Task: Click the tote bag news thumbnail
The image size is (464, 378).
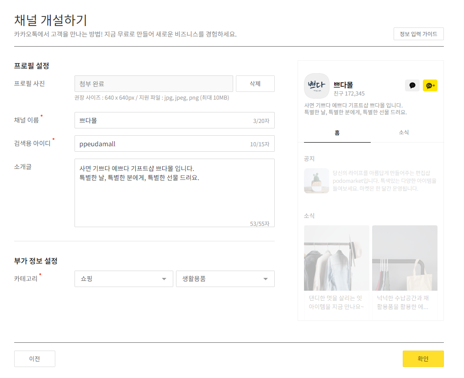Action: click(405, 258)
